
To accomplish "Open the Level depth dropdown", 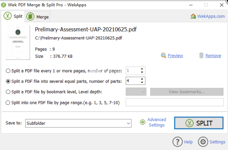I will tap(136, 92).
